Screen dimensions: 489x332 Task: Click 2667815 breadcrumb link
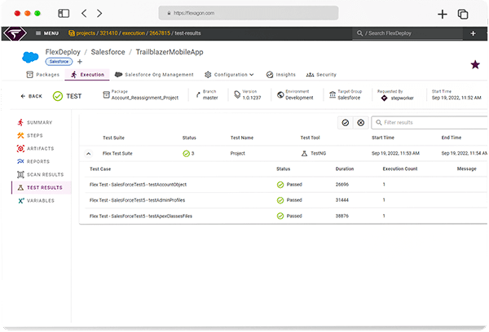160,33
